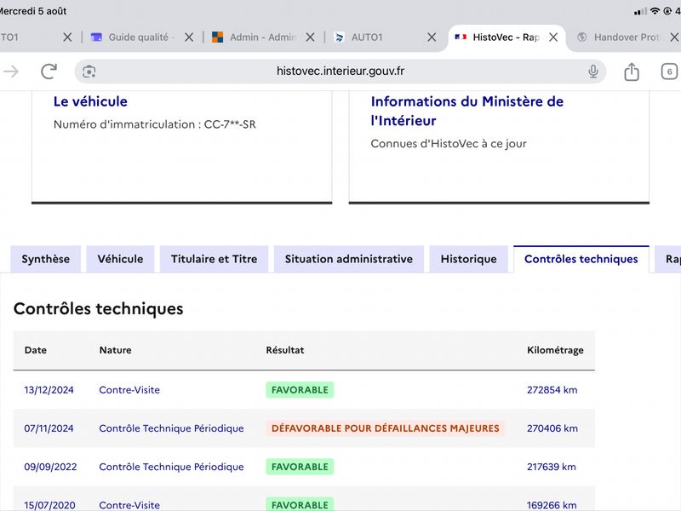This screenshot has width=681, height=511.
Task: Click Informations du Ministère de l'Intérieur heading
Action: point(466,111)
